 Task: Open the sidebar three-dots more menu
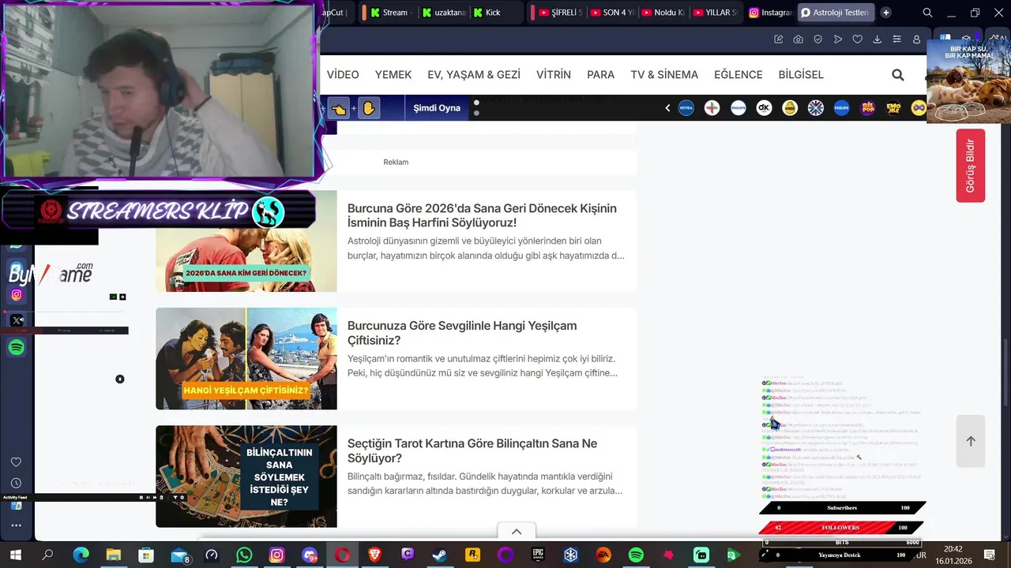point(16,525)
